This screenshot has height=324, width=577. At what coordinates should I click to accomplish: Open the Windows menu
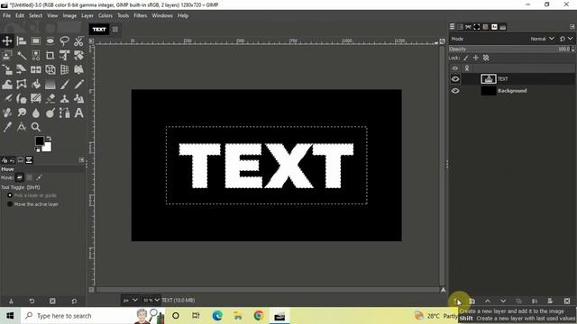click(162, 15)
